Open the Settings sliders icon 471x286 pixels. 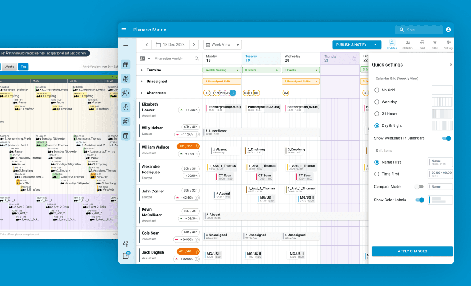click(x=448, y=44)
